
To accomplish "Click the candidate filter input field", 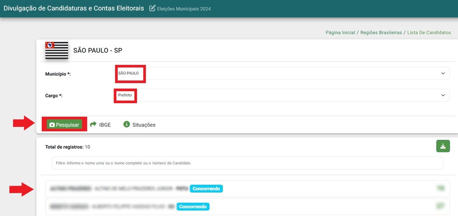I will click(x=248, y=163).
